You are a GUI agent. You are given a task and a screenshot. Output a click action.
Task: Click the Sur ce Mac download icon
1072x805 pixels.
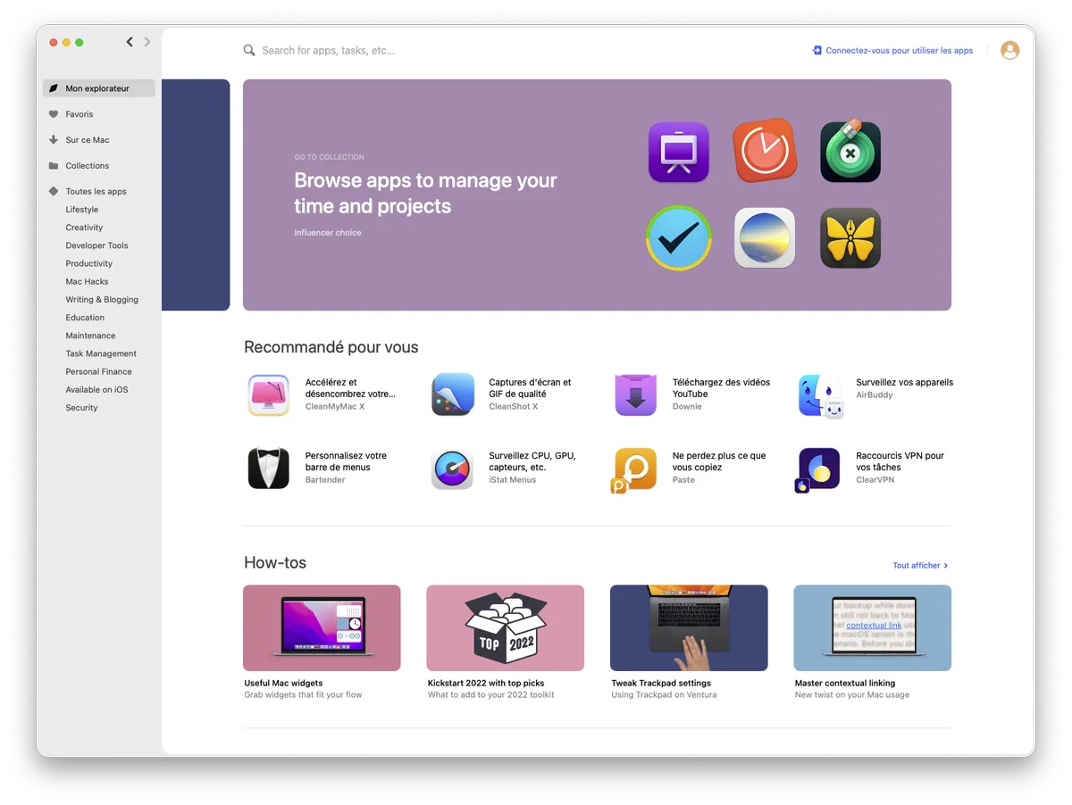point(54,140)
